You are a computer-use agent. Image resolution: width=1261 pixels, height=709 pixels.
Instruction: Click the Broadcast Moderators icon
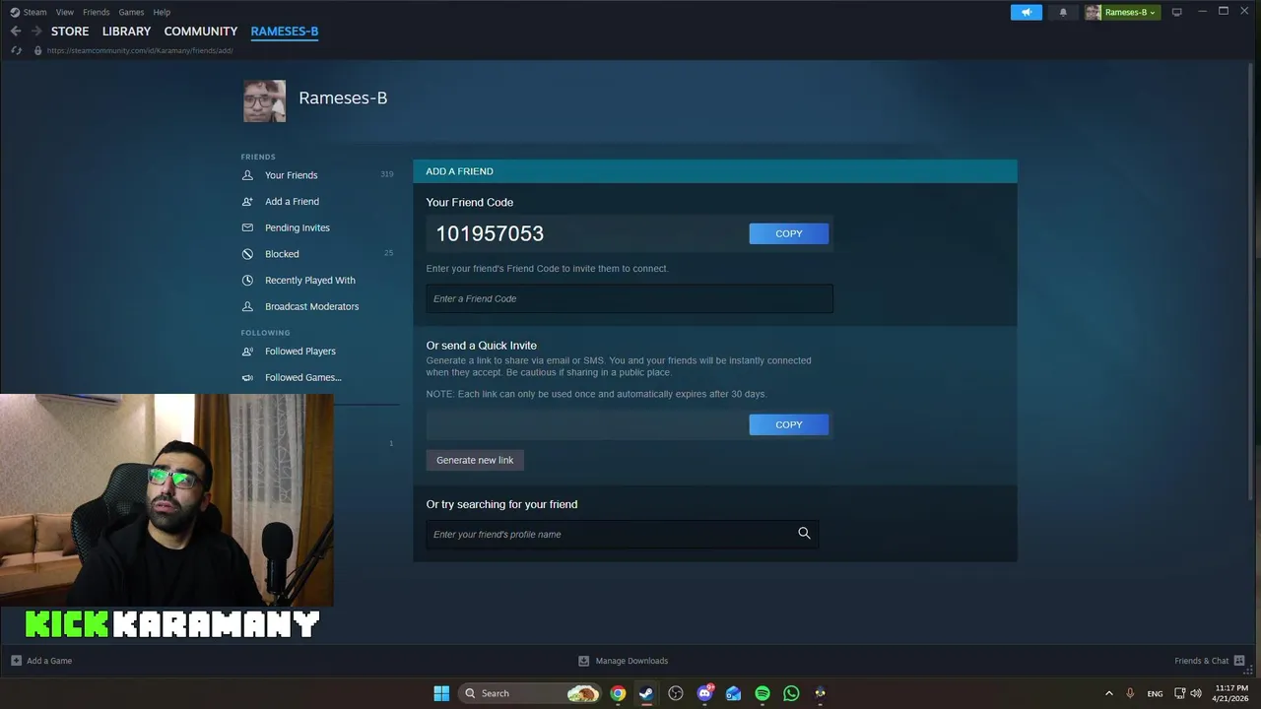(247, 306)
